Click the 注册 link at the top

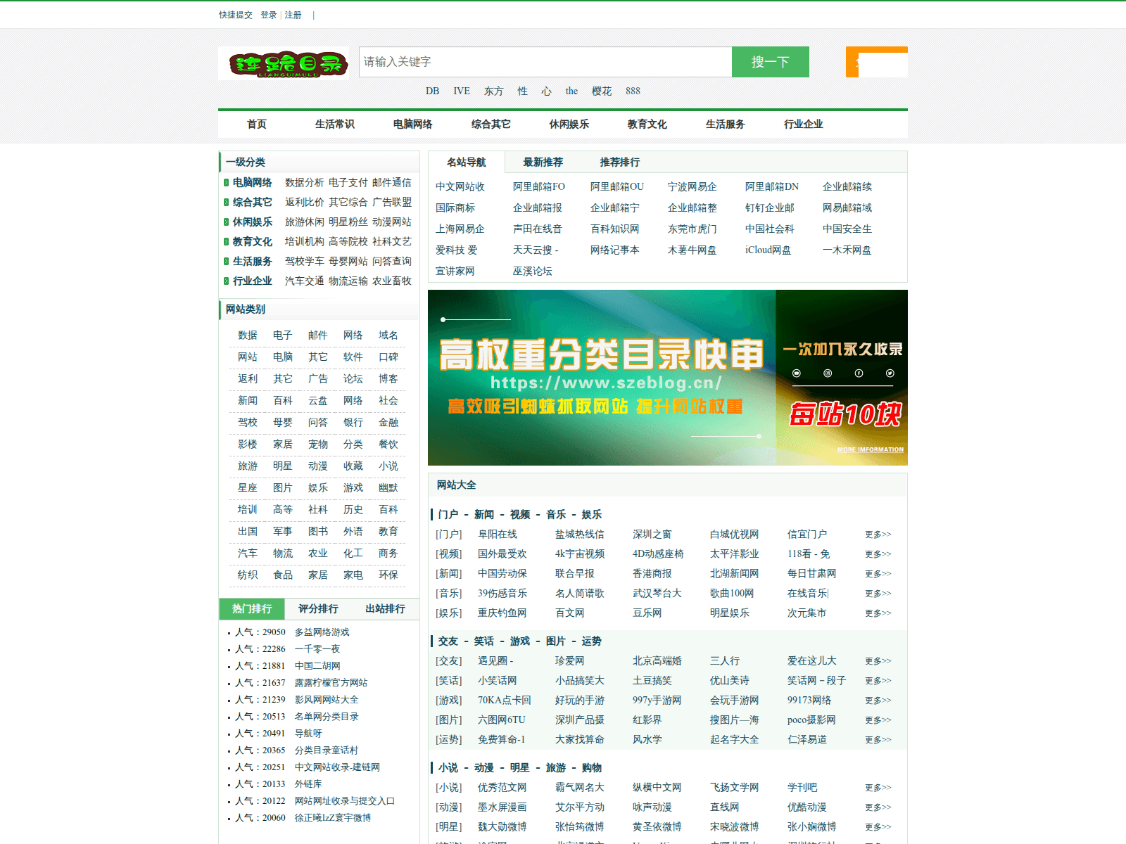click(x=293, y=15)
